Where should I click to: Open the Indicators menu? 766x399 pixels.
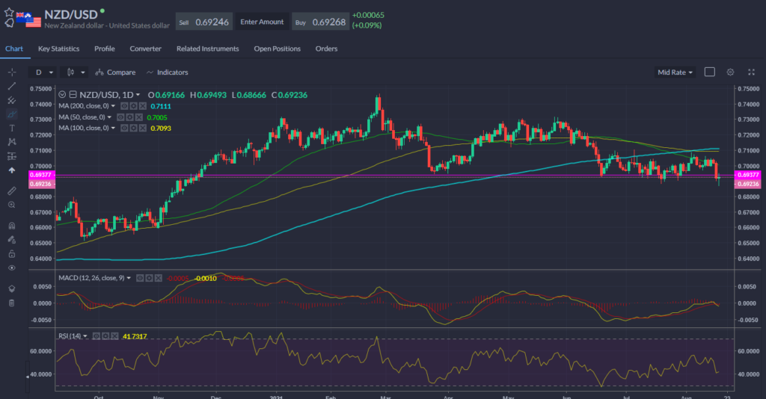(167, 72)
